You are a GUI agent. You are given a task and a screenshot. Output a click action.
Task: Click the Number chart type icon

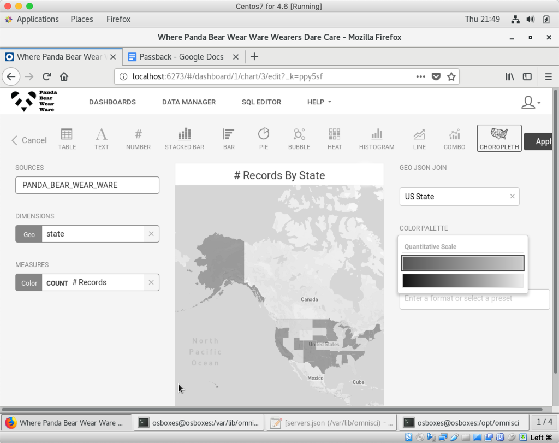coord(138,139)
